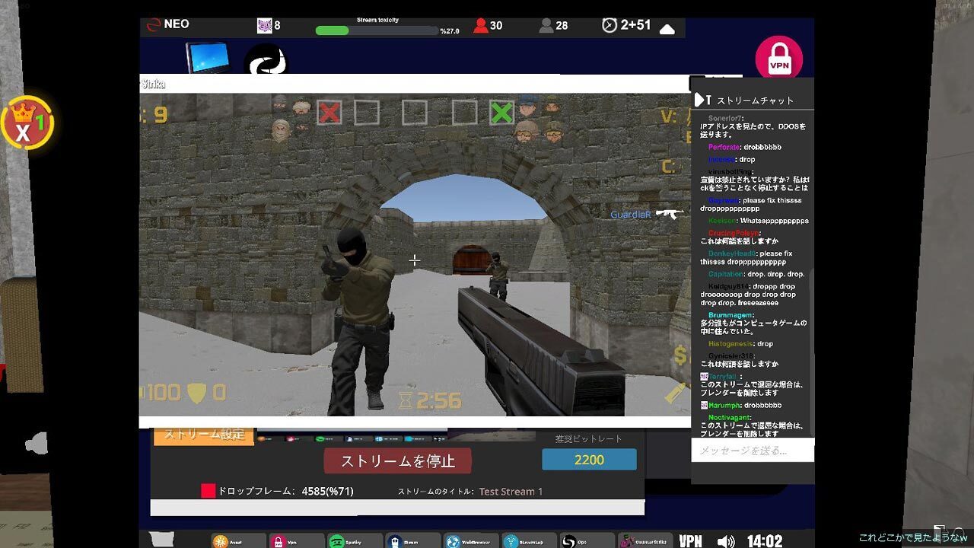The width and height of the screenshot is (974, 548).
Task: Click the Brummagem username in chat
Action: (730, 315)
